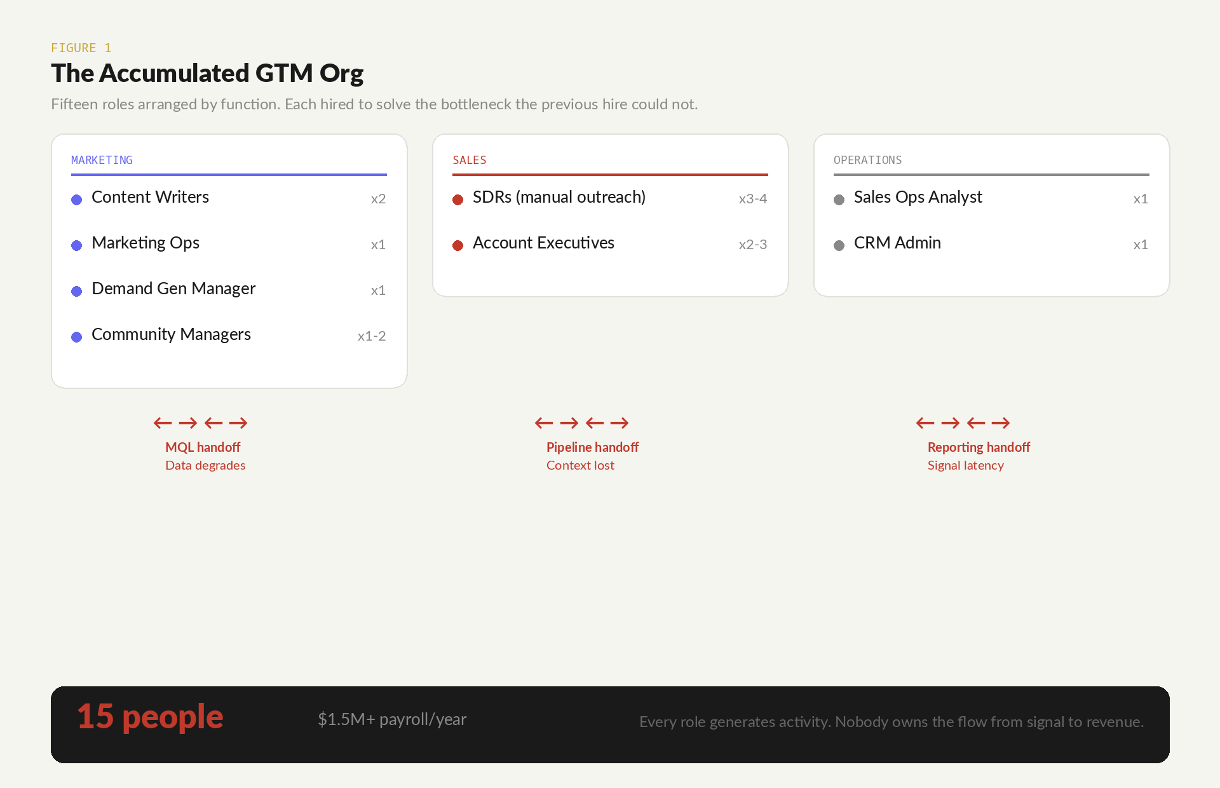Click the Demand Gen Manager row
The image size is (1220, 788).
pyautogui.click(x=173, y=289)
